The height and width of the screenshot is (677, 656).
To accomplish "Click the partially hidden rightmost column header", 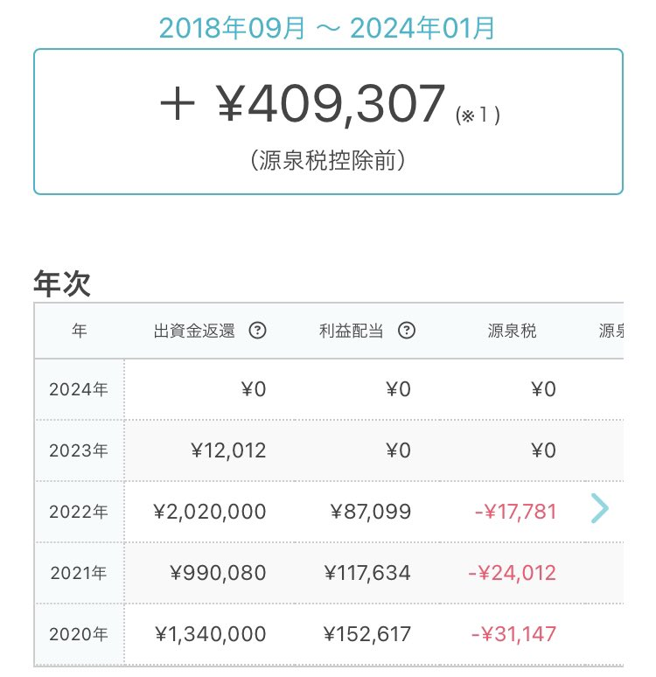I will pos(611,332).
